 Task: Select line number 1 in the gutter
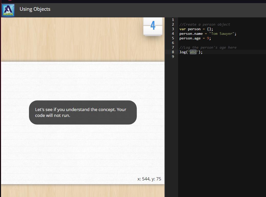(173, 20)
